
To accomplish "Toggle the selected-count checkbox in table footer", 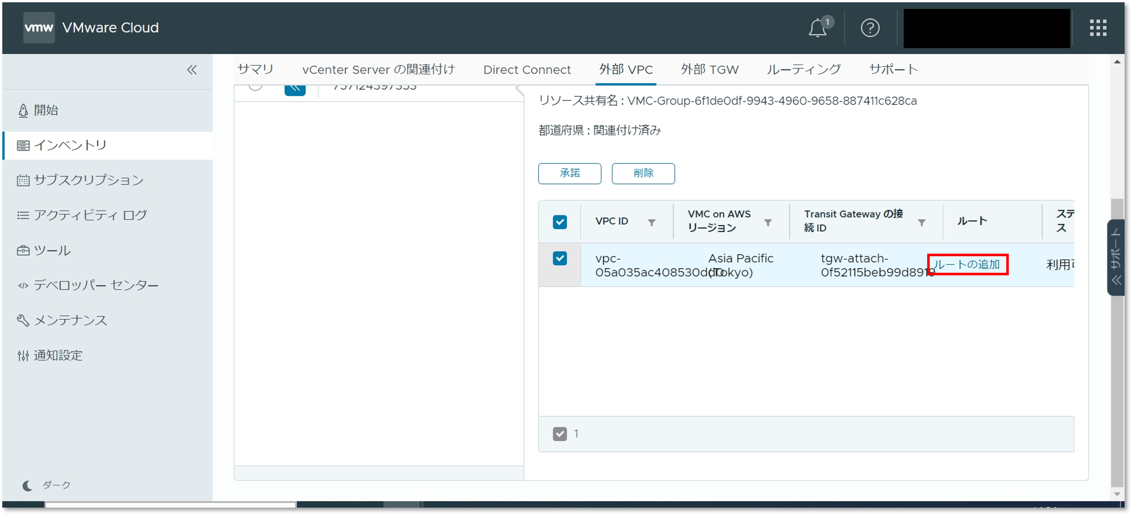I will (x=559, y=434).
